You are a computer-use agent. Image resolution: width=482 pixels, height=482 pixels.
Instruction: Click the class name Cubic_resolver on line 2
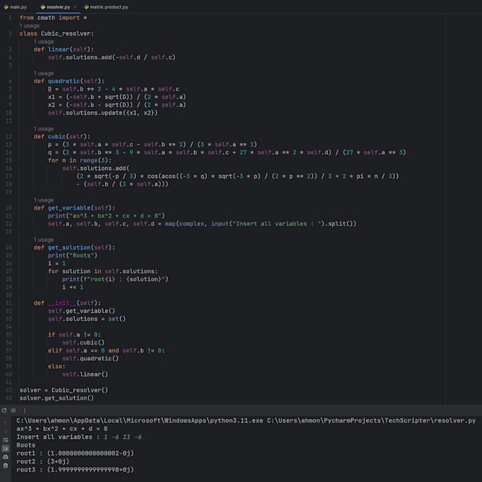click(66, 33)
